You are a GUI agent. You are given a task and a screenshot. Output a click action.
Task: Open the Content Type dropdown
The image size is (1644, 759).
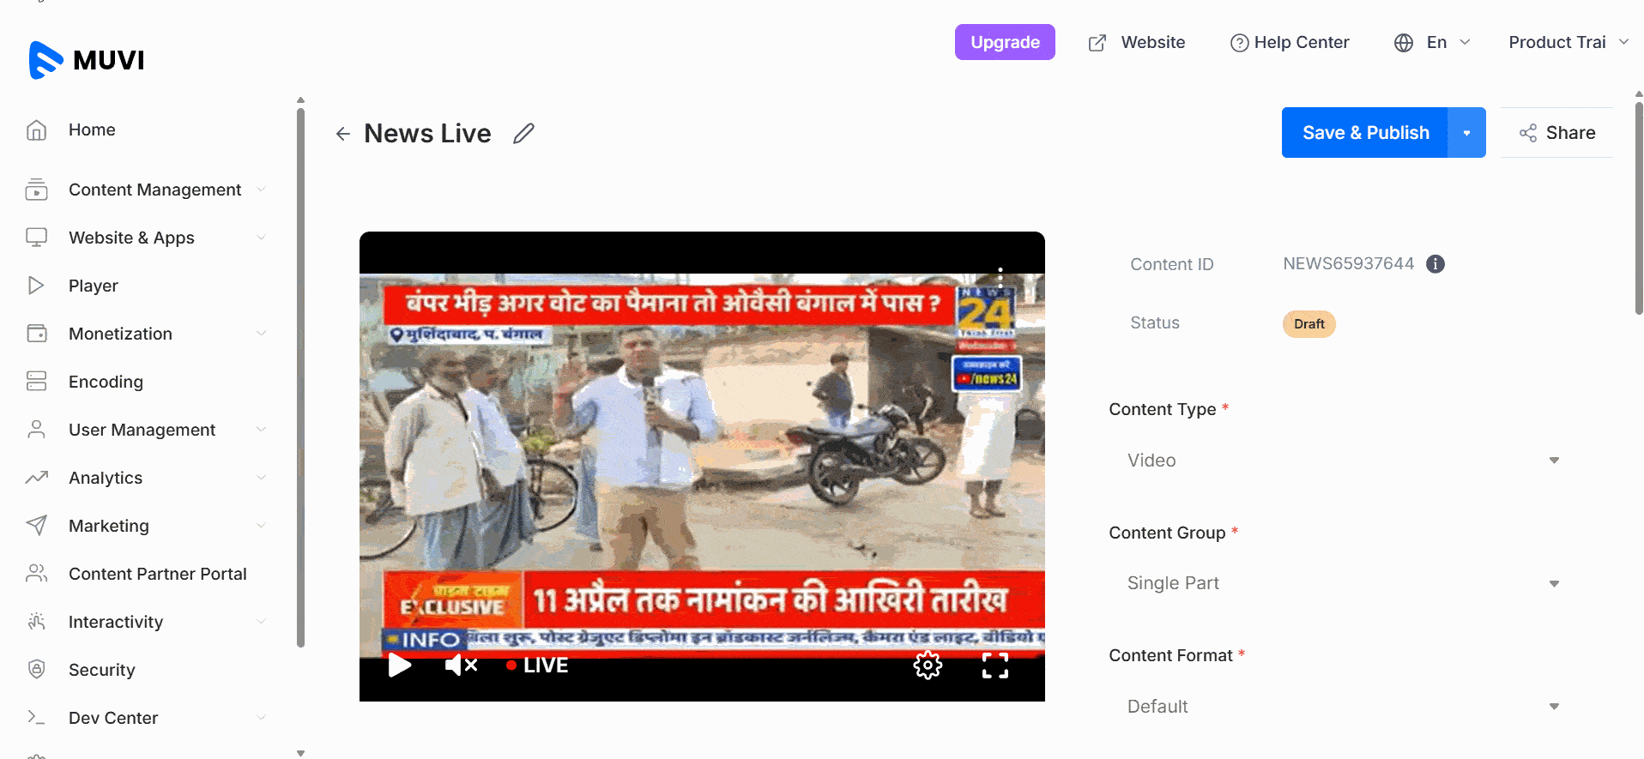[x=1342, y=461]
